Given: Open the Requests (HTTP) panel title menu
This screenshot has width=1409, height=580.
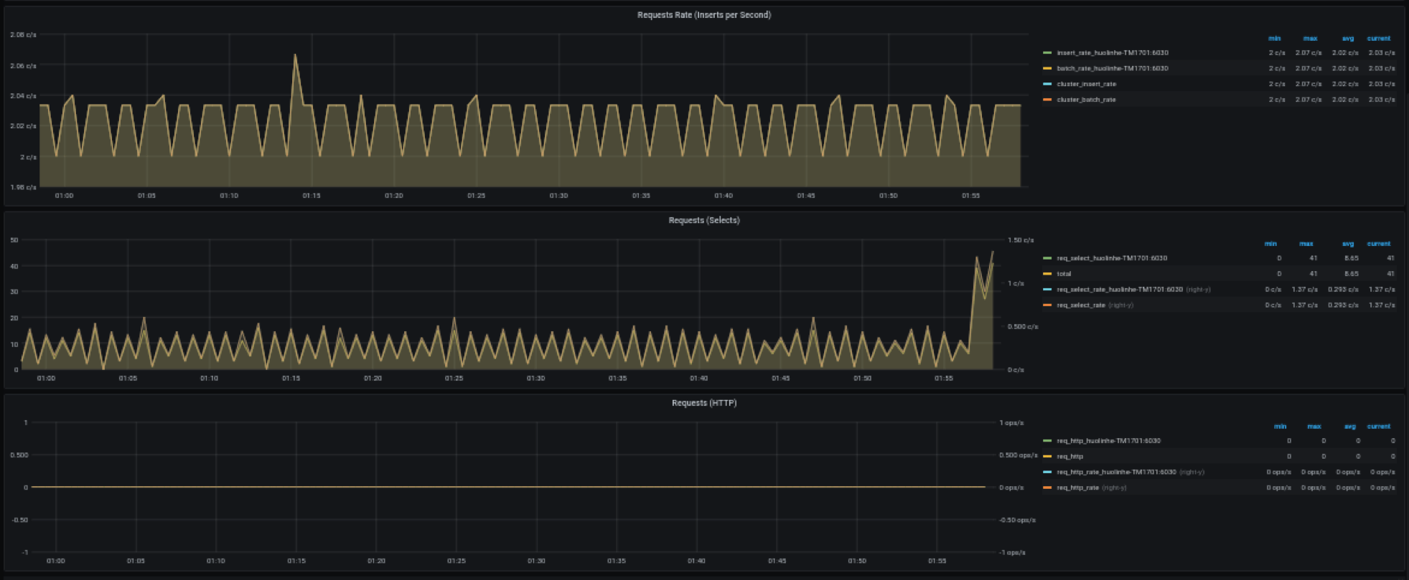Looking at the screenshot, I should click(703, 403).
